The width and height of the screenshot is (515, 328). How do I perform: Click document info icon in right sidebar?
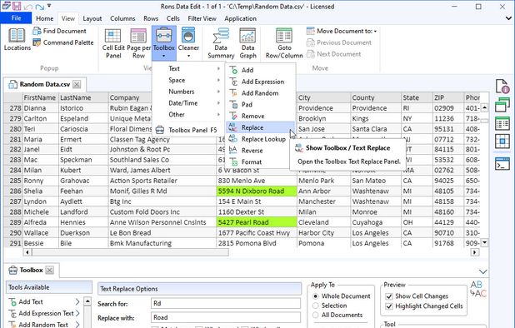coord(502,87)
